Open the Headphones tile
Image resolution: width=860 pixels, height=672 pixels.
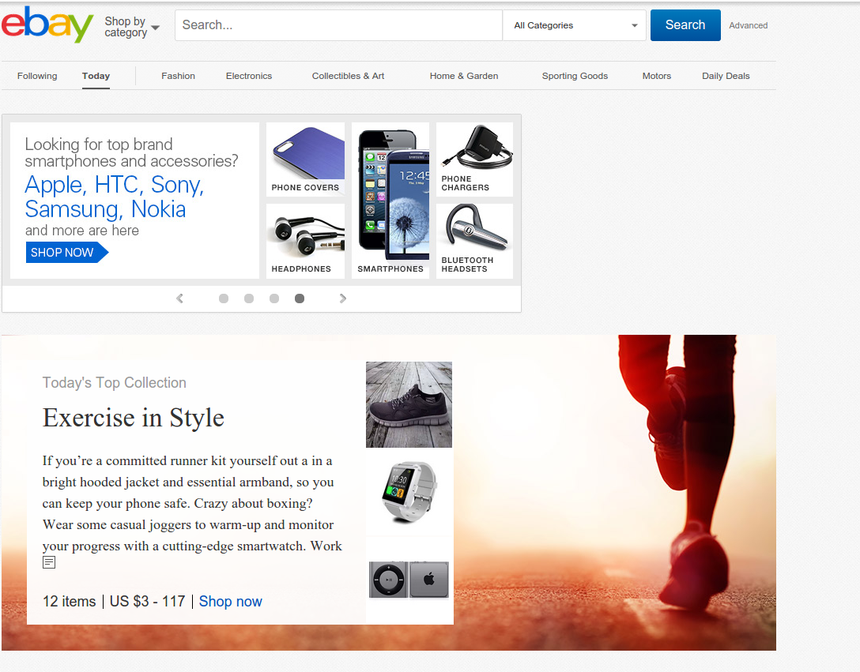305,241
